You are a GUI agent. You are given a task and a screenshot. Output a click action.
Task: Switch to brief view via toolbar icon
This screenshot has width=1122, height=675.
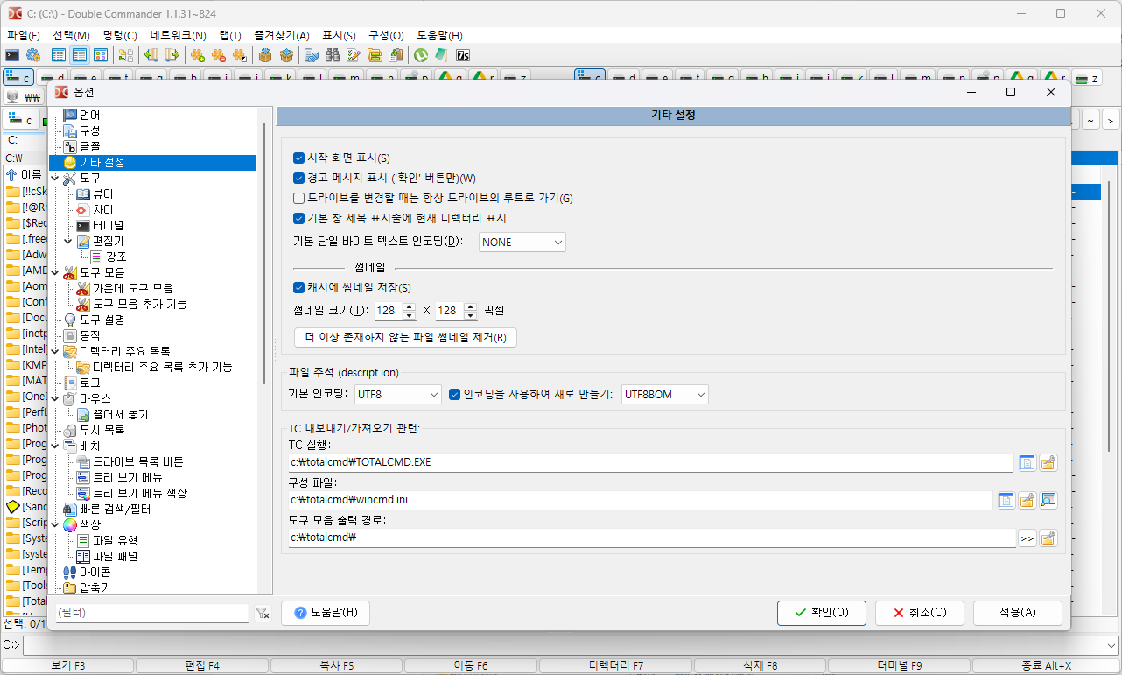tap(58, 55)
